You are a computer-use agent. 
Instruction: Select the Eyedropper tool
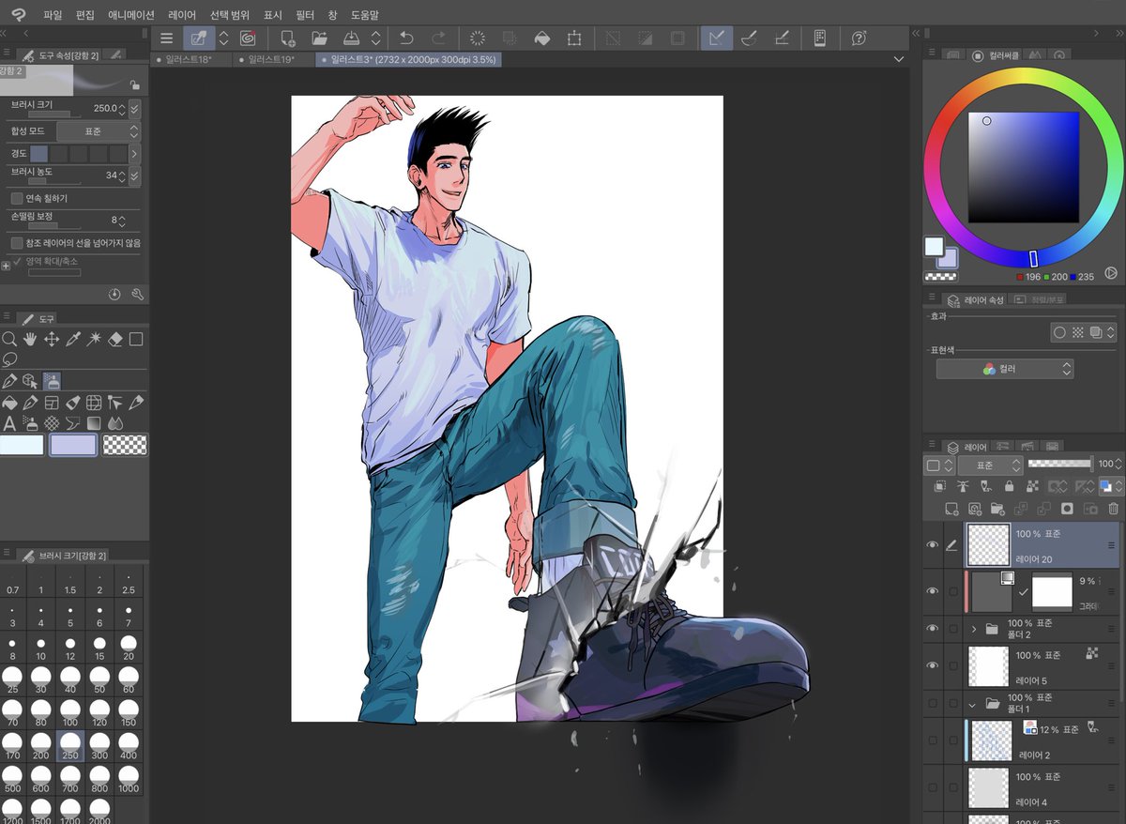point(73,339)
